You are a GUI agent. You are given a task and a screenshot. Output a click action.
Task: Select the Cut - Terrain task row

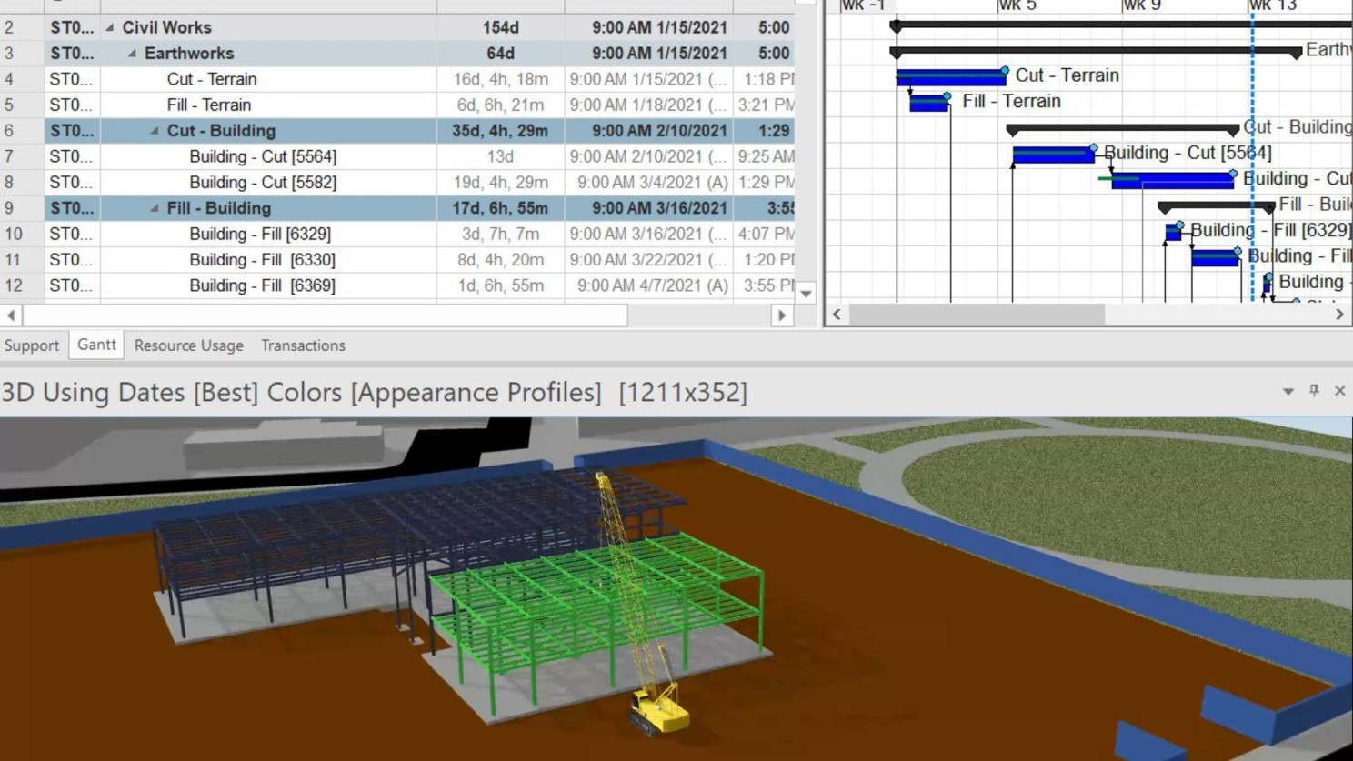(397, 79)
